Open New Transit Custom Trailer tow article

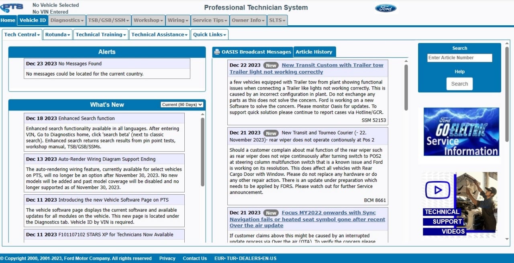[x=306, y=68]
